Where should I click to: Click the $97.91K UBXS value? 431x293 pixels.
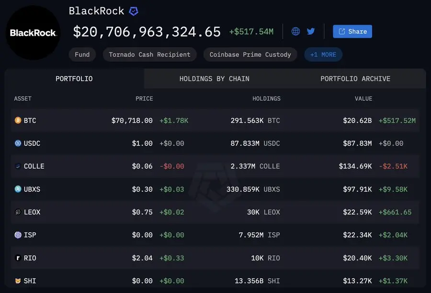click(357, 189)
